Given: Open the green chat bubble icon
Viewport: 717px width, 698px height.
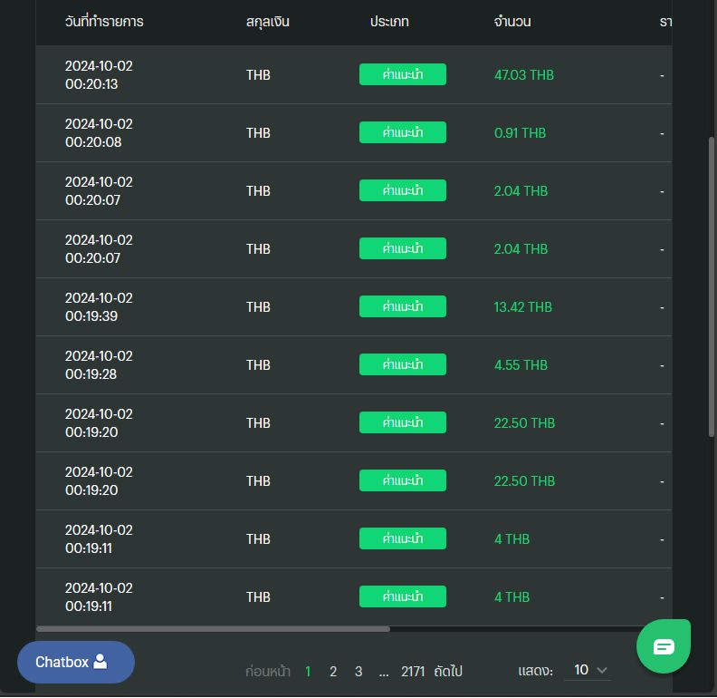Looking at the screenshot, I should [664, 646].
